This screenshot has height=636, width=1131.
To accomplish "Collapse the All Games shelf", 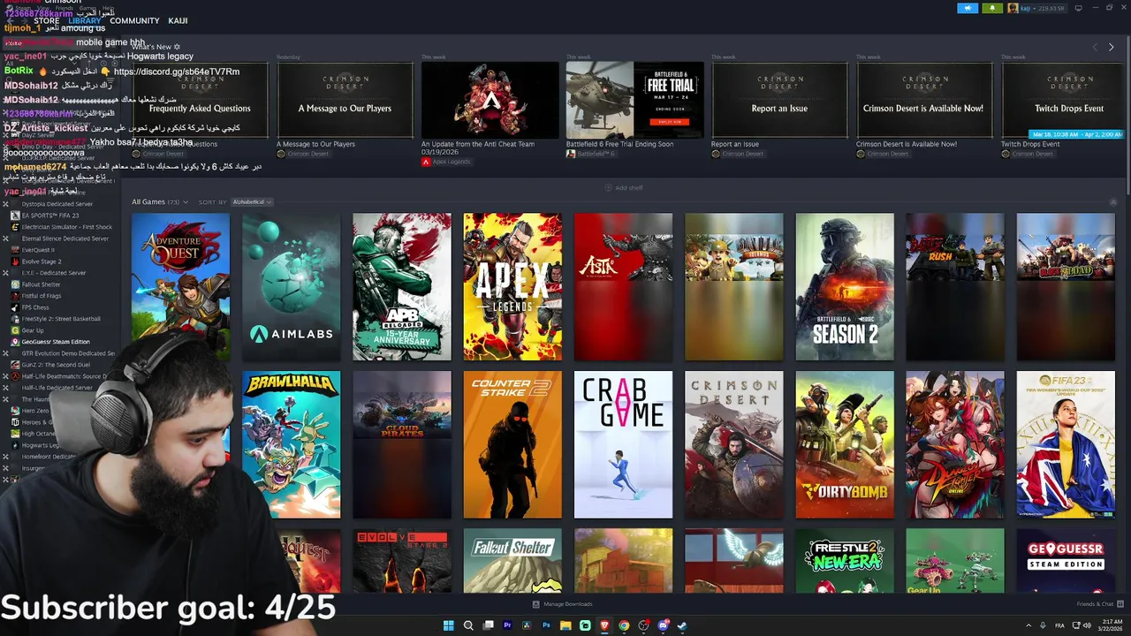I will click(1113, 202).
